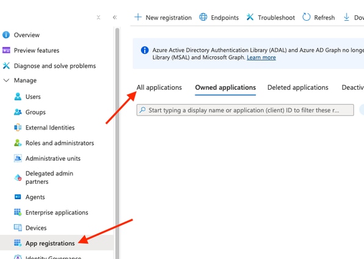Click the Endpoints globe icon

(x=203, y=17)
